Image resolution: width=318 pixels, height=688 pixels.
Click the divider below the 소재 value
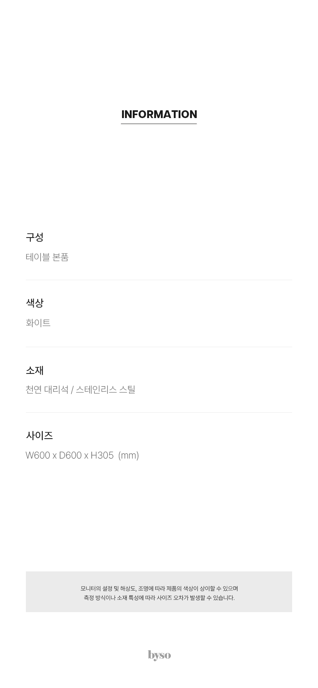click(x=159, y=412)
